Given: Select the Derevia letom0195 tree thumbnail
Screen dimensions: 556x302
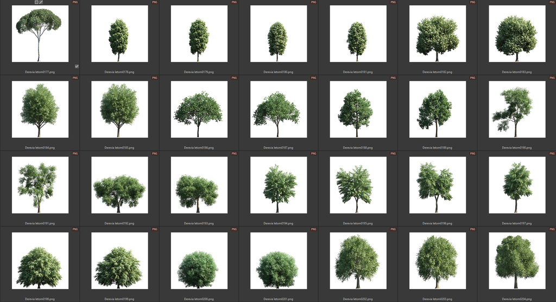Looking at the screenshot, I should coord(358,185).
